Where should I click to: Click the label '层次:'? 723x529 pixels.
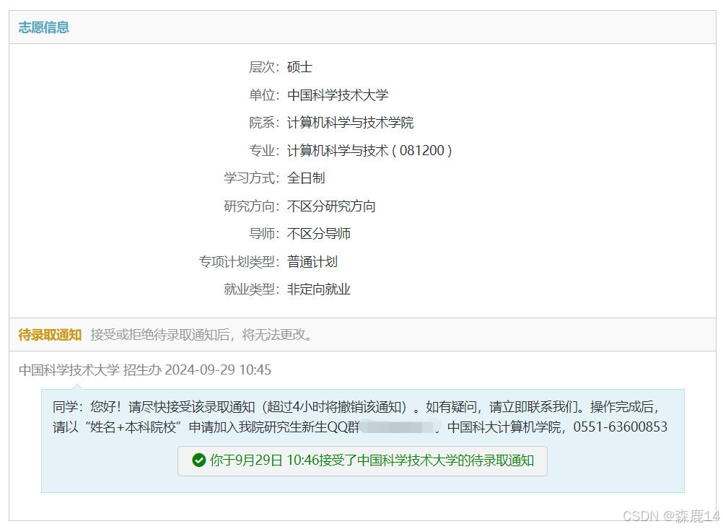[264, 67]
